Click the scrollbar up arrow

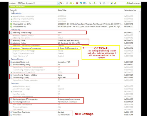coord(140,10)
